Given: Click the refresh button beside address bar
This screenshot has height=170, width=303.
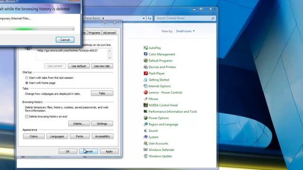Looking at the screenshot, I should point(150,18).
